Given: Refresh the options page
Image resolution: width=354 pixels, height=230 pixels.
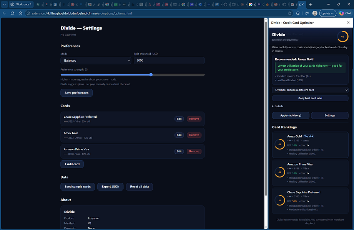Looking at the screenshot, I should (x=12, y=13).
